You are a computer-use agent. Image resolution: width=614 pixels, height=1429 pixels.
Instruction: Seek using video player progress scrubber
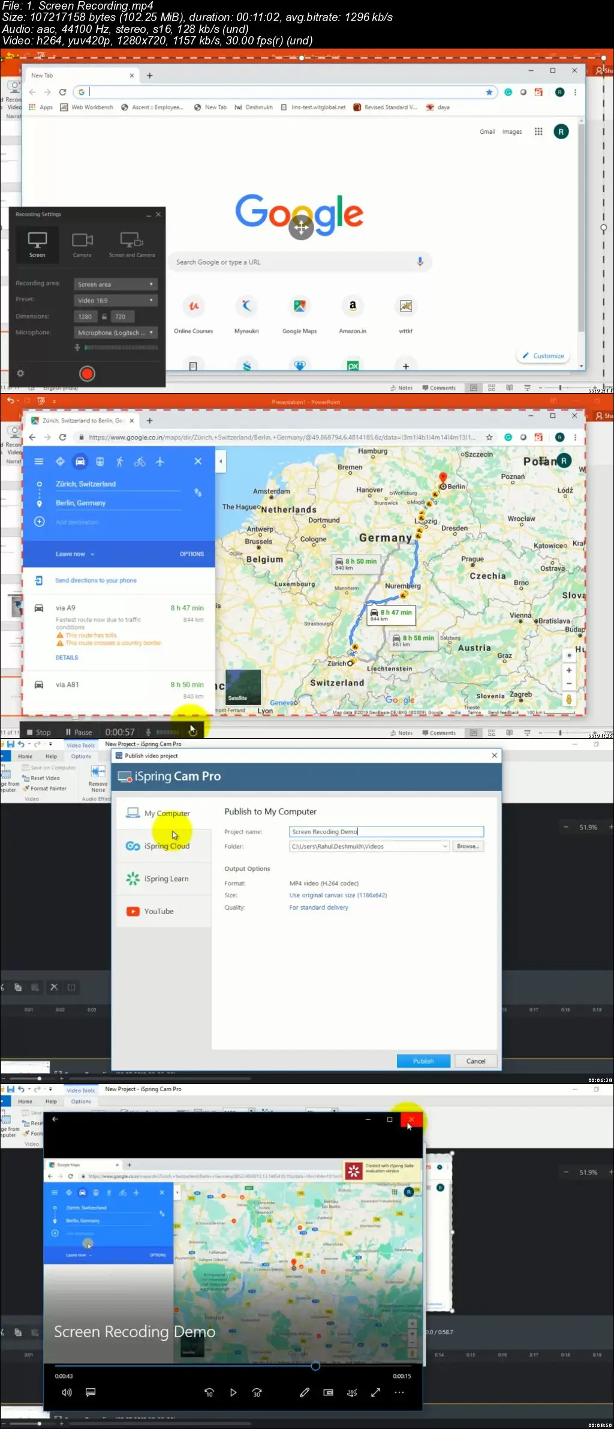pyautogui.click(x=315, y=1366)
